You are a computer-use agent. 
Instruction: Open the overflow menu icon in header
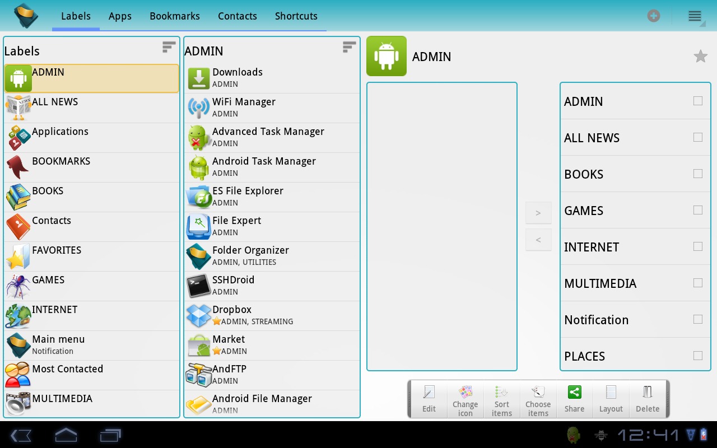[x=695, y=16]
